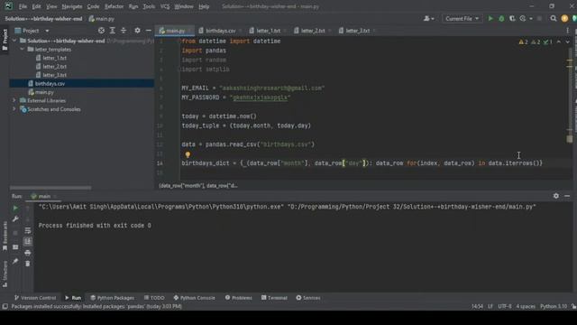Click the stop square in Run panel
This screenshot has width=577, height=325.
tap(15, 233)
